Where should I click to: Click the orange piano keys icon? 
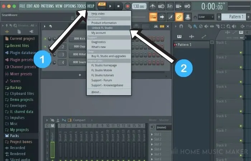pyautogui.click(x=153, y=17)
